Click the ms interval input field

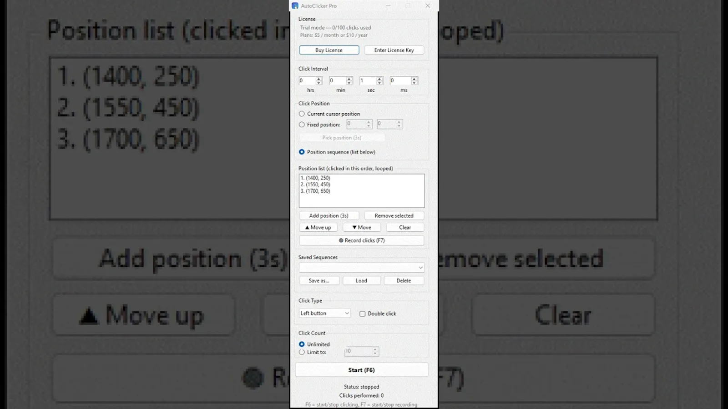click(x=400, y=80)
